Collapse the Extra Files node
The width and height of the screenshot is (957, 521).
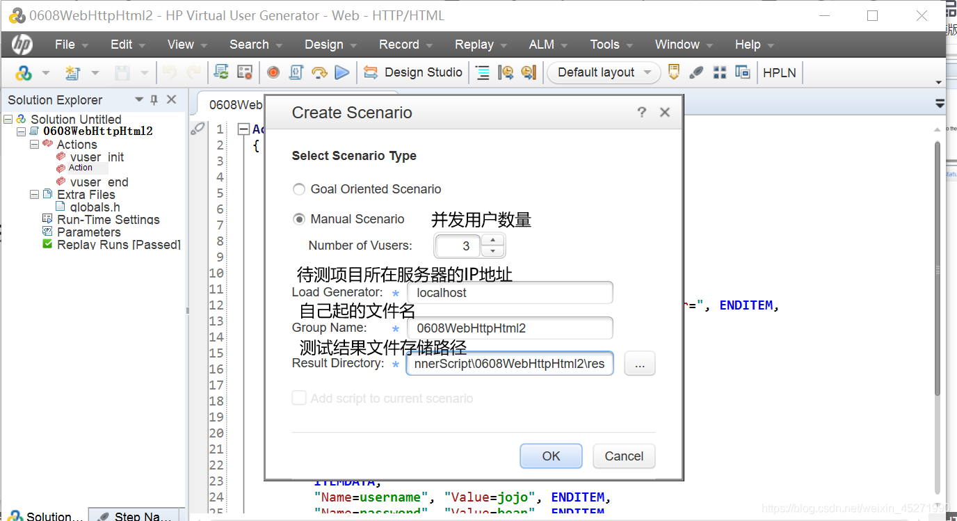[34, 195]
